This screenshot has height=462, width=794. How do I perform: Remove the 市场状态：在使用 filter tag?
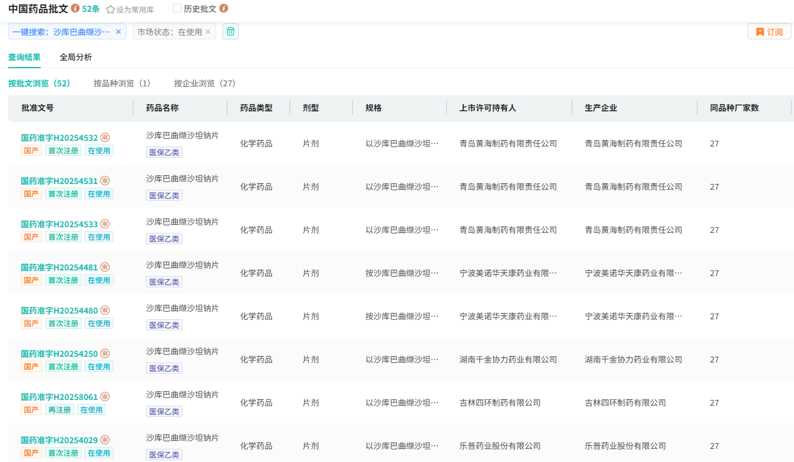[208, 31]
